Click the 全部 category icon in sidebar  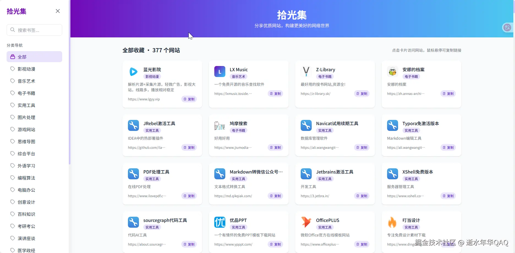pos(12,57)
